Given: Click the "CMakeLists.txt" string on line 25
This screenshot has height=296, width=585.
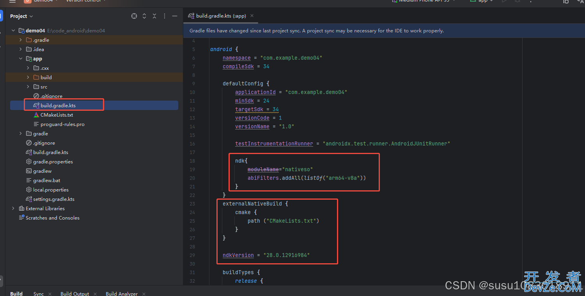Looking at the screenshot, I should coord(291,221).
